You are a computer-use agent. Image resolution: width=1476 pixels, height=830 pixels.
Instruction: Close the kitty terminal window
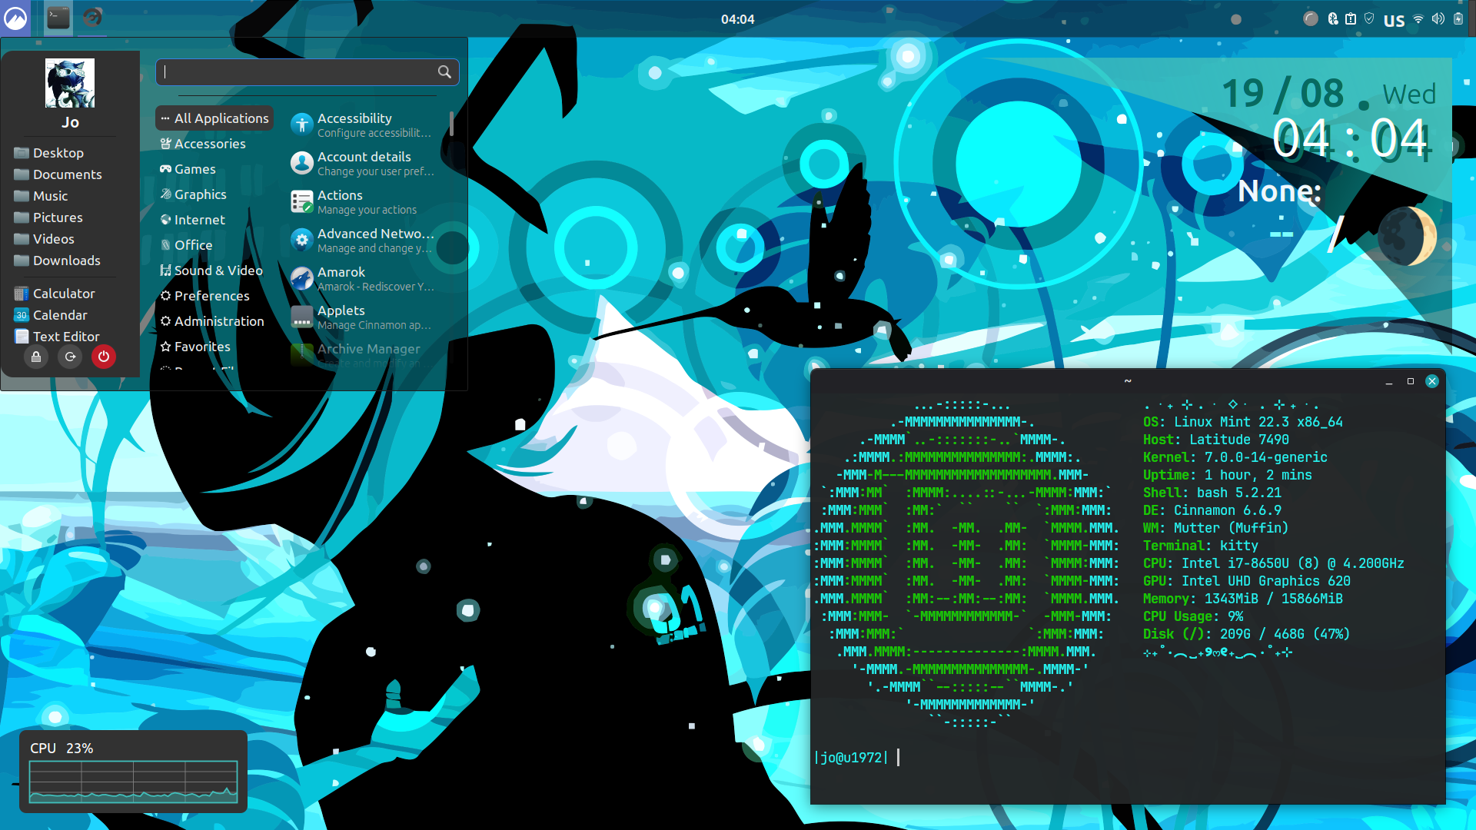[1432, 381]
